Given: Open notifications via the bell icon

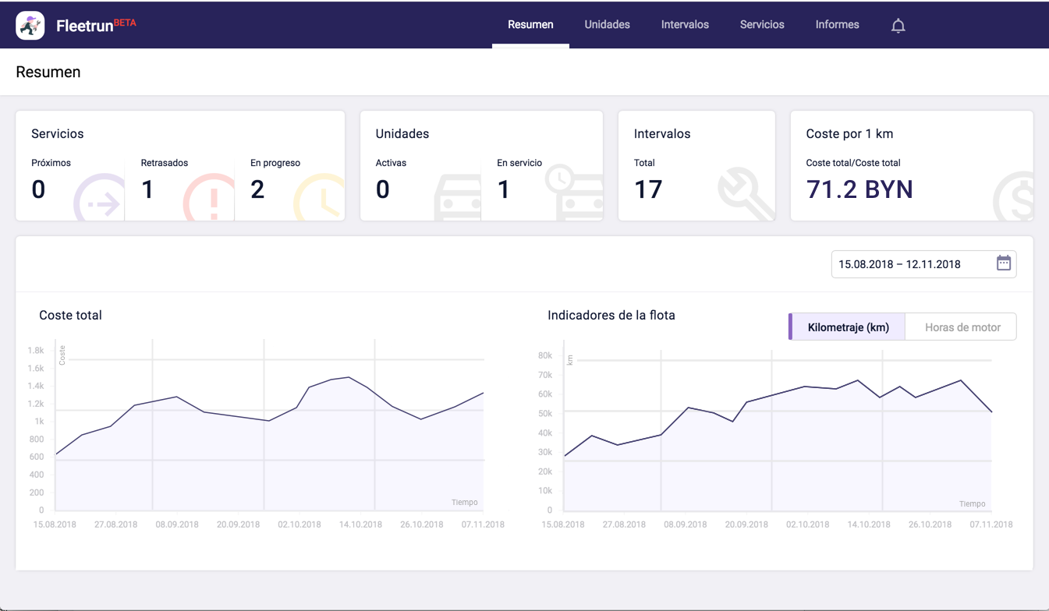Looking at the screenshot, I should point(898,26).
